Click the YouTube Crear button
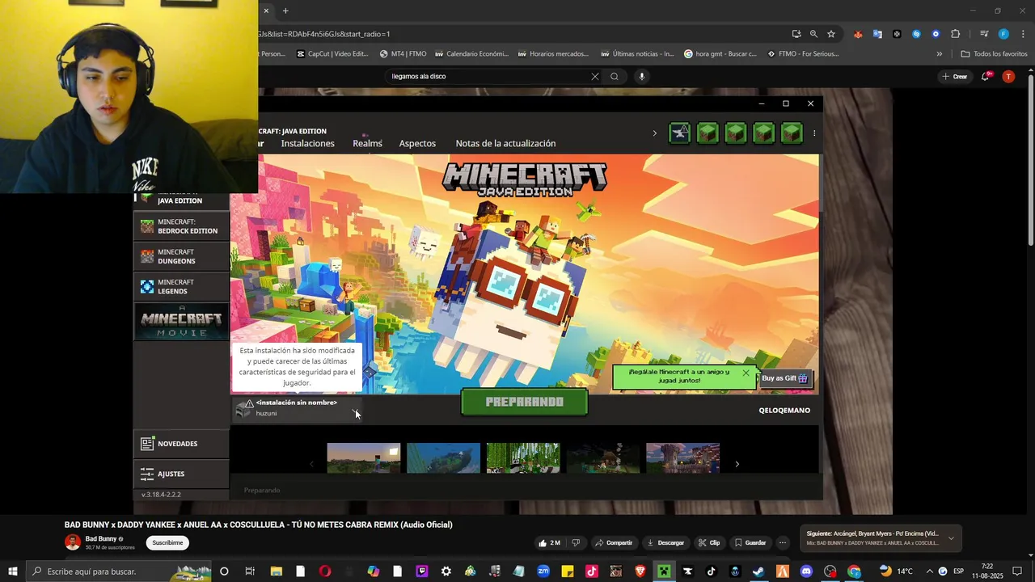This screenshot has width=1035, height=582. (955, 76)
